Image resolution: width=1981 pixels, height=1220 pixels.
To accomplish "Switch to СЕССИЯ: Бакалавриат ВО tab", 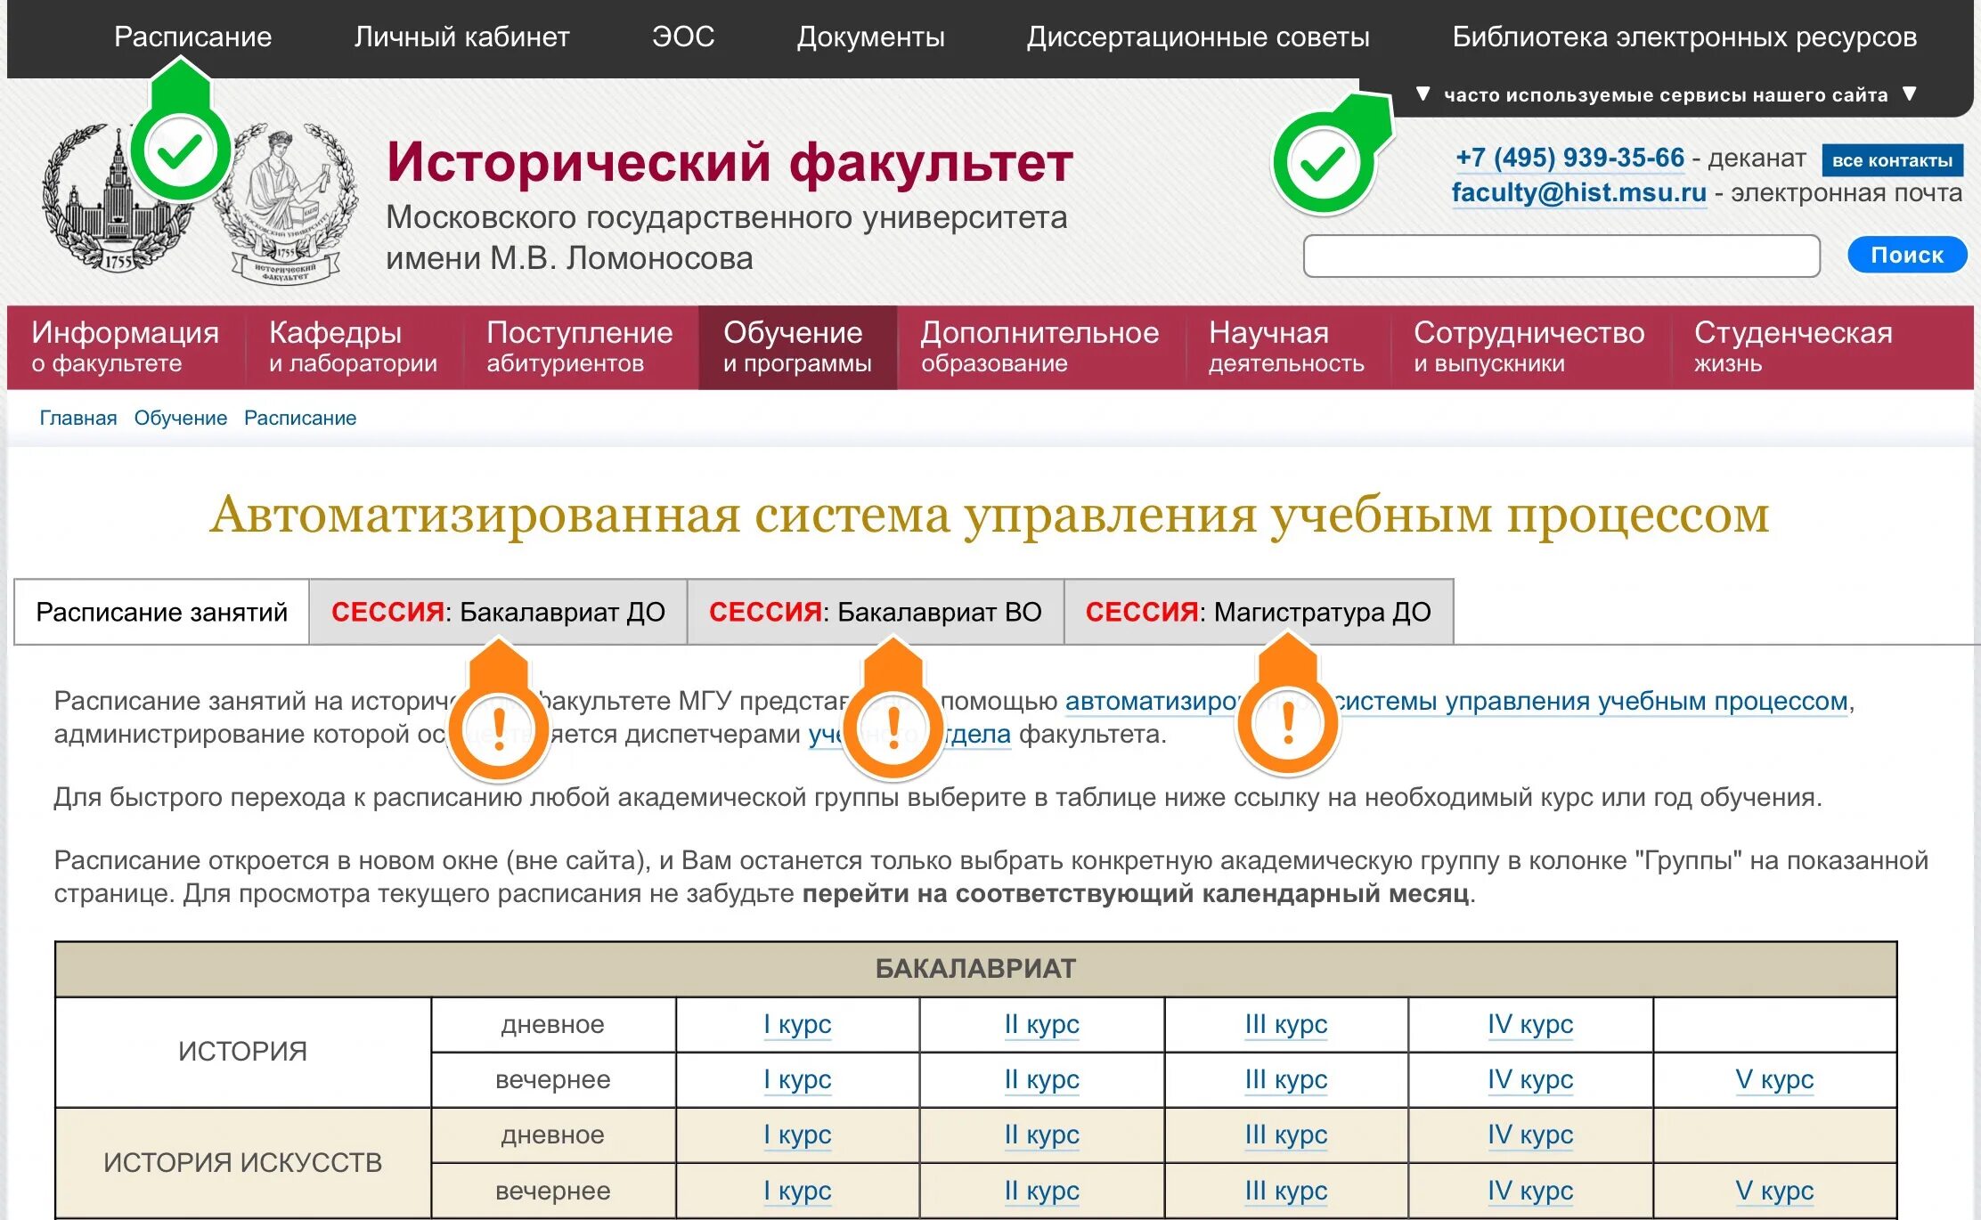I will pyautogui.click(x=876, y=612).
